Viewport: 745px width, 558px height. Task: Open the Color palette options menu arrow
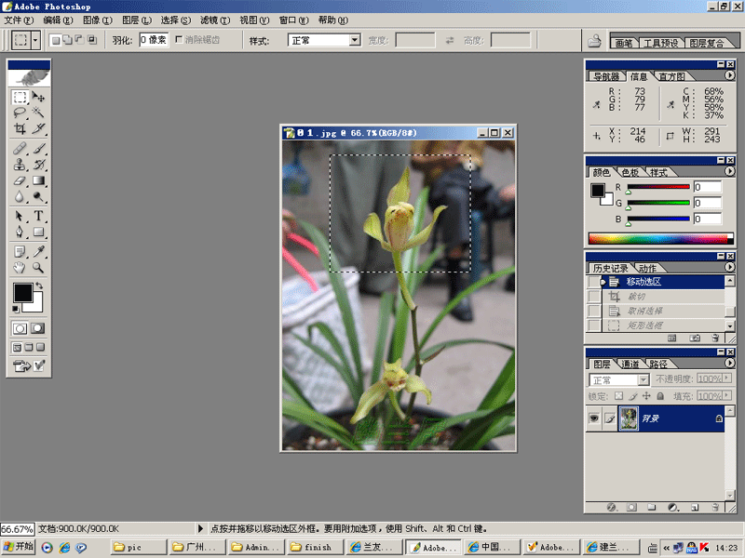coord(730,171)
